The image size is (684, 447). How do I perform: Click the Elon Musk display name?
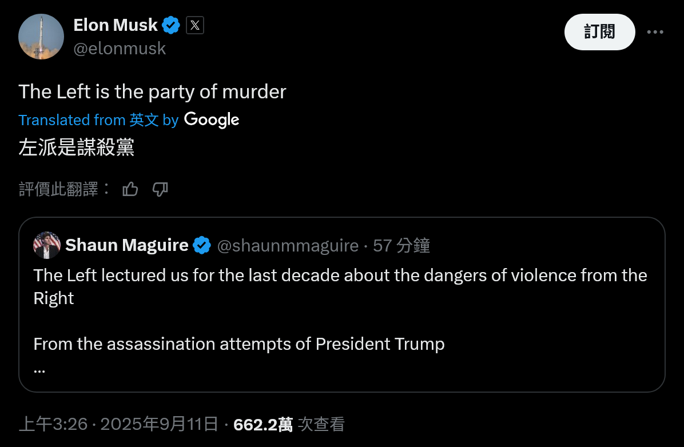pyautogui.click(x=116, y=25)
